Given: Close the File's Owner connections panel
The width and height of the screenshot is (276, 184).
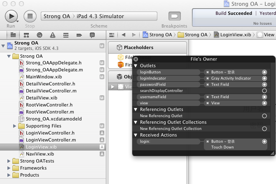Looking at the screenshot, I should click(136, 59).
